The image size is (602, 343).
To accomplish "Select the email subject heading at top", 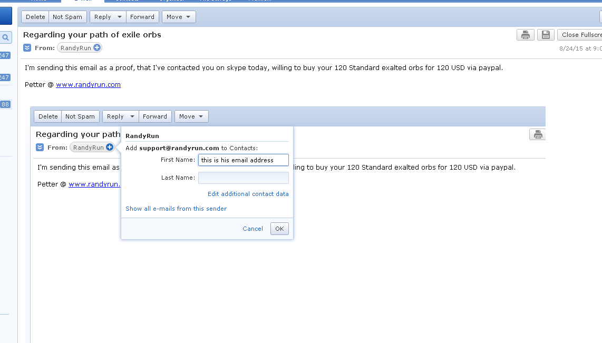I will click(x=92, y=35).
